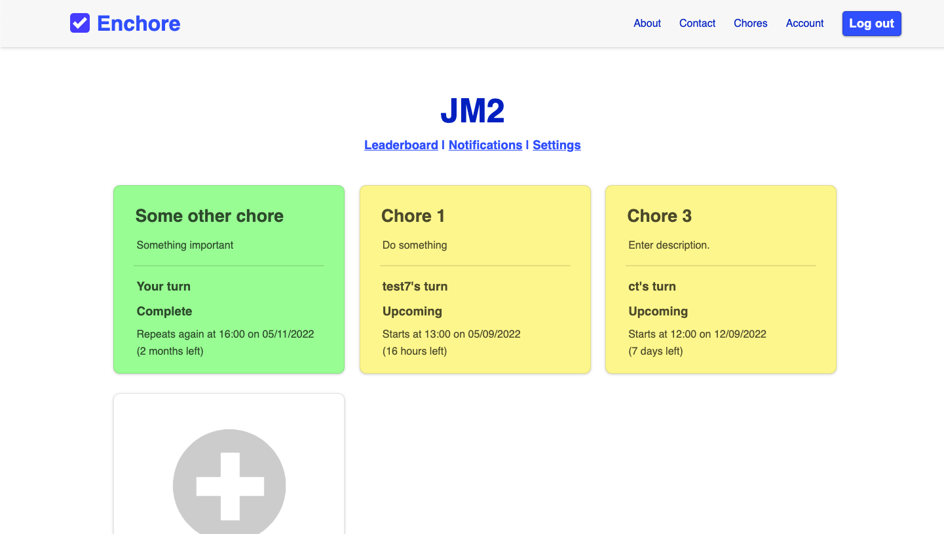This screenshot has height=534, width=944.
Task: Click the 'Chore 3' heading
Action: click(659, 216)
